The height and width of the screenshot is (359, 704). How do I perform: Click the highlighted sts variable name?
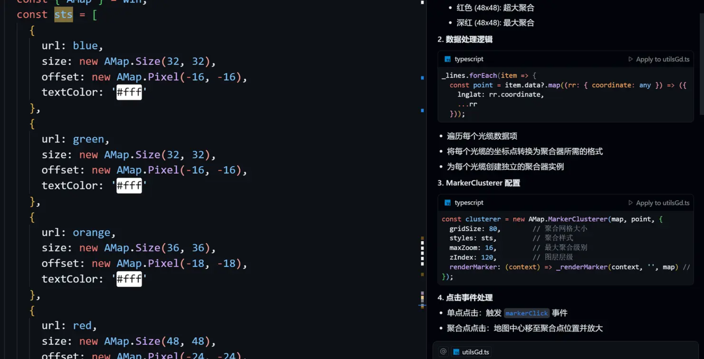pyautogui.click(x=63, y=15)
